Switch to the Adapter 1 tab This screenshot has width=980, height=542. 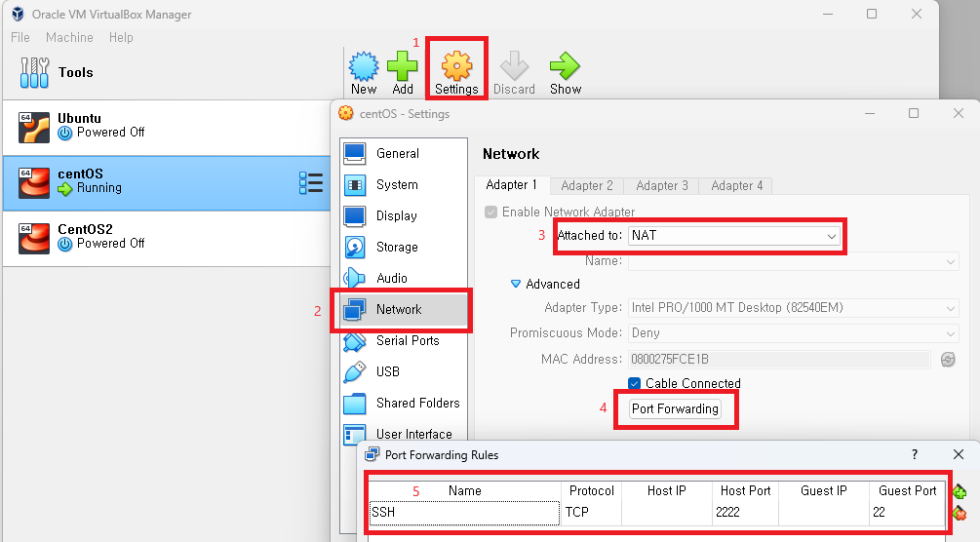click(511, 185)
